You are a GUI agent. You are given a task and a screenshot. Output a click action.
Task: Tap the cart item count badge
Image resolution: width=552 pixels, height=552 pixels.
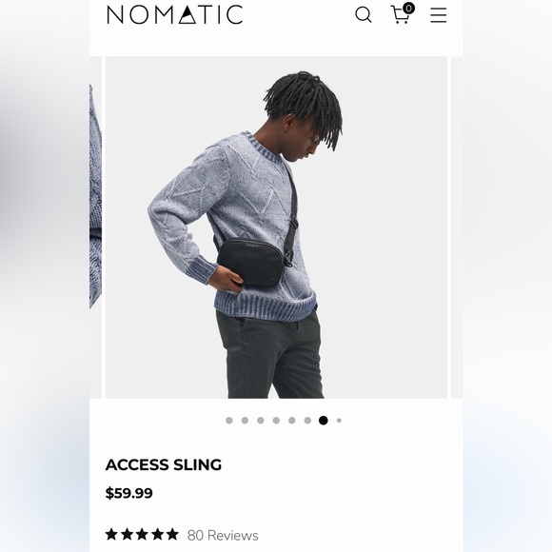(408, 8)
